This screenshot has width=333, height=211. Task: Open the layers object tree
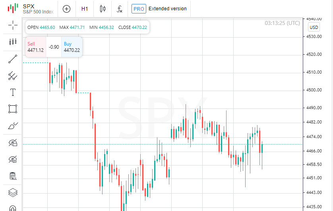click(13, 192)
